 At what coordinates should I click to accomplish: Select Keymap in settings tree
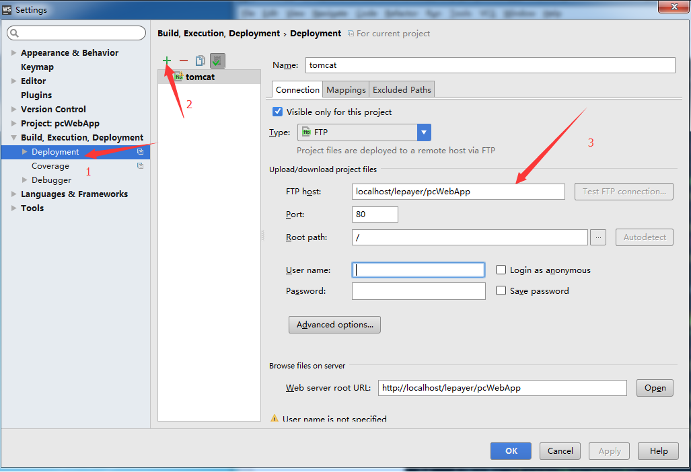pyautogui.click(x=37, y=67)
